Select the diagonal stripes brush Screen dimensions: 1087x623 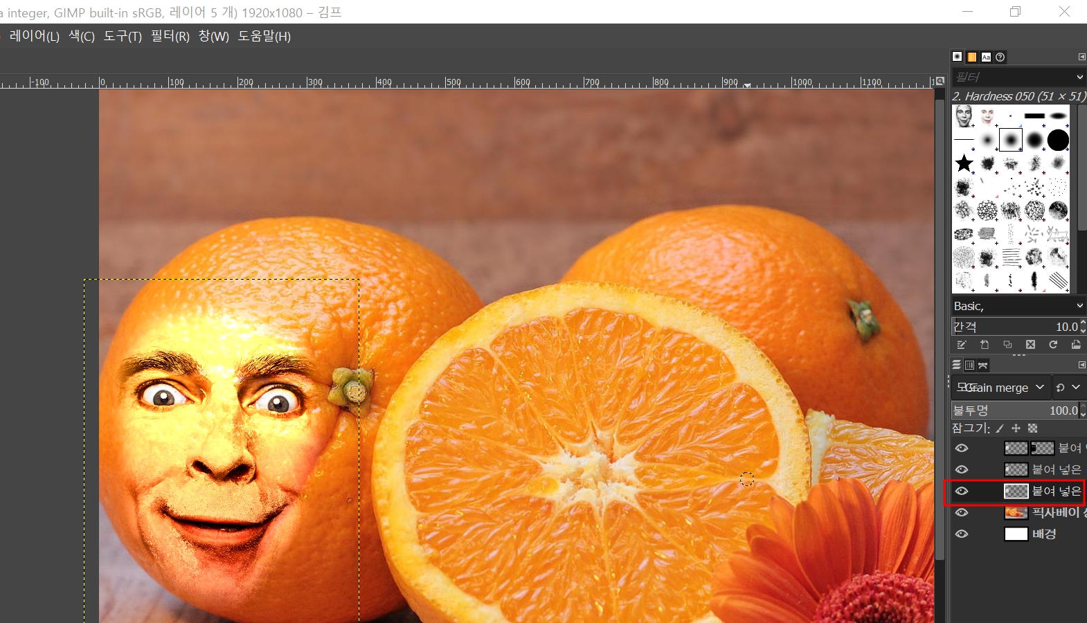coord(1058,280)
